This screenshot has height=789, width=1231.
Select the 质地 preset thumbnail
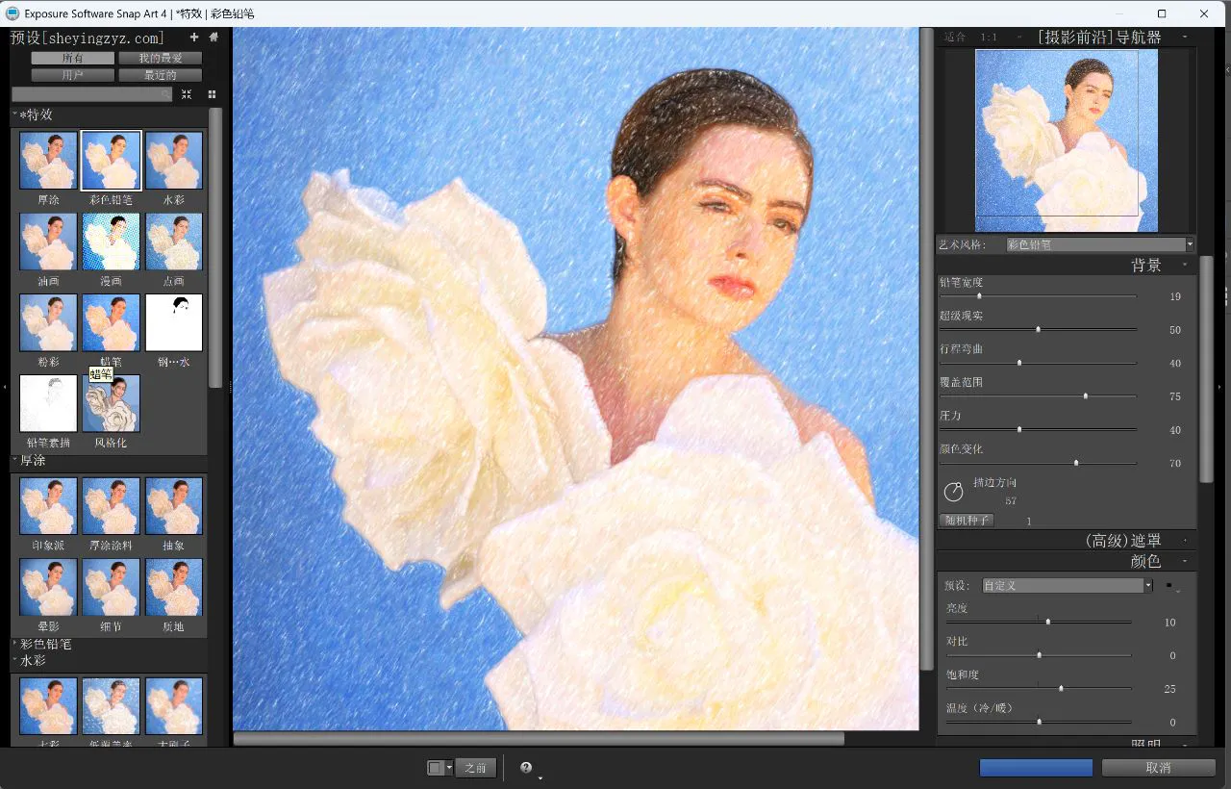tap(174, 587)
